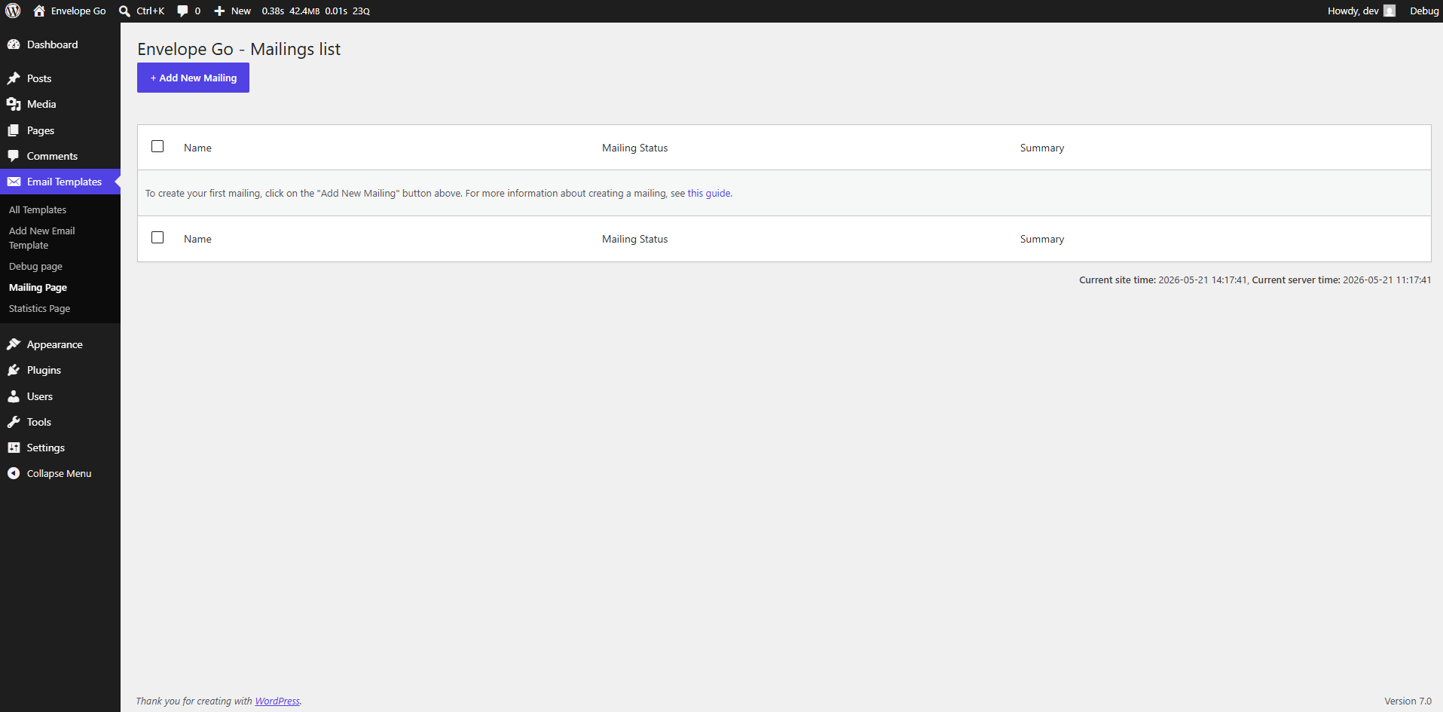Image resolution: width=1443 pixels, height=712 pixels.
Task: Click the Name column header at top
Action: (x=197, y=148)
